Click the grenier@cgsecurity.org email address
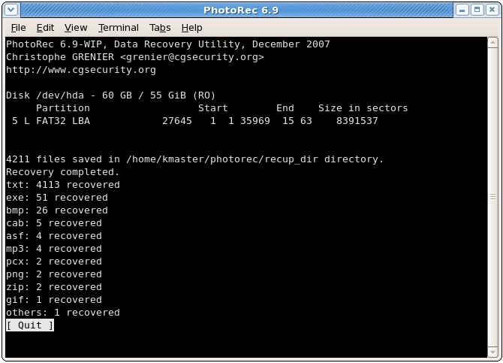Screen dimensions: 503x363 coord(192,57)
